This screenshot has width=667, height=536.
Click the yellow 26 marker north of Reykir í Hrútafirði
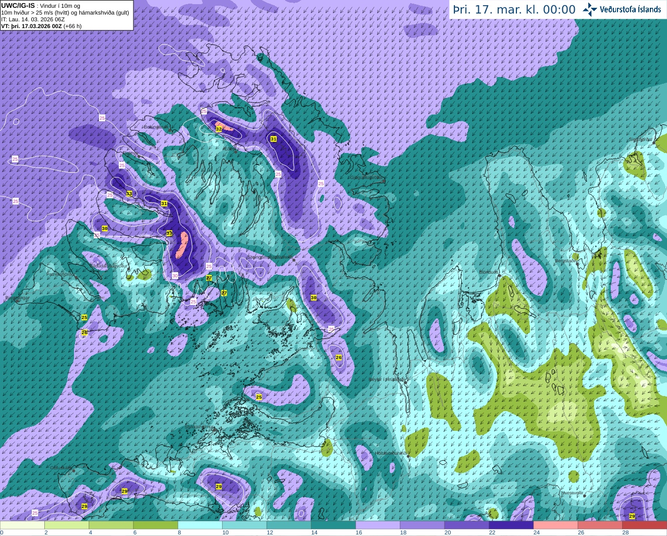tap(339, 358)
